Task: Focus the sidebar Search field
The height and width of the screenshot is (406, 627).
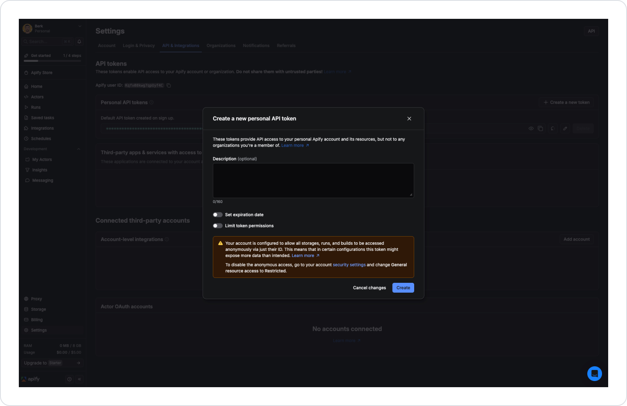Action: tap(48, 41)
